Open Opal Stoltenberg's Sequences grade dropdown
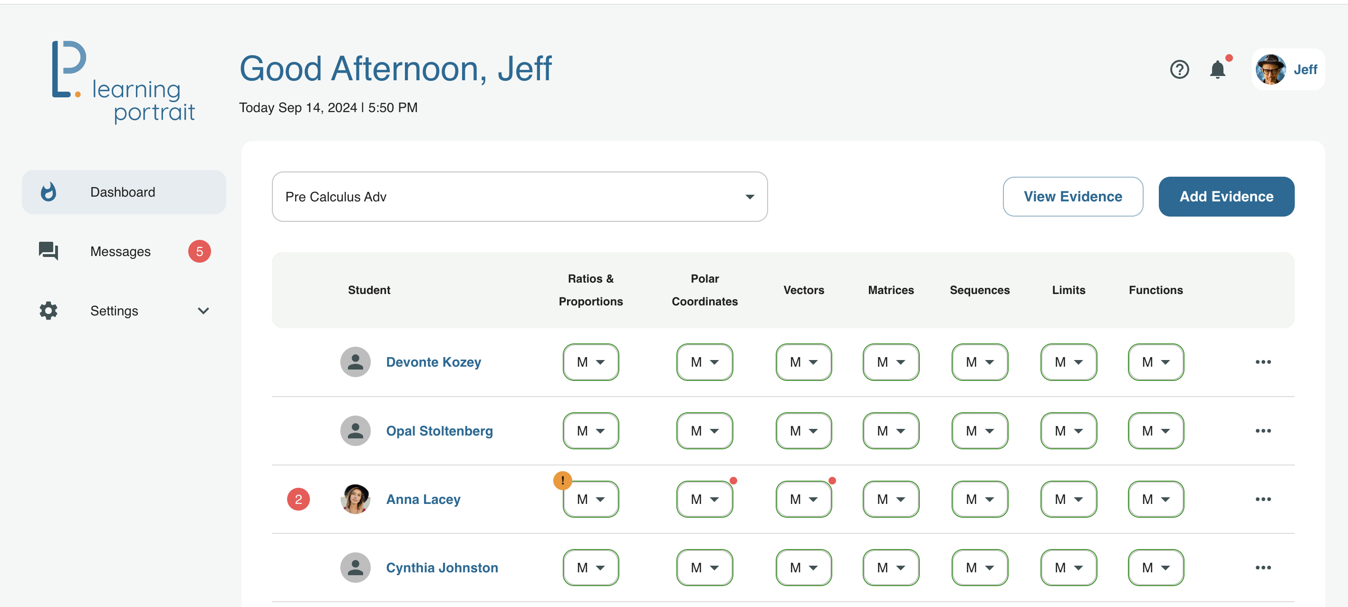 980,431
